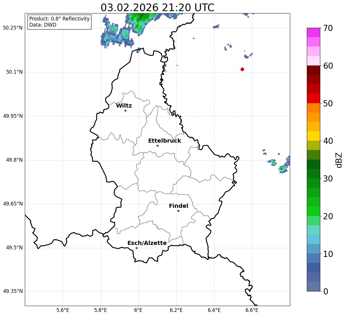The width and height of the screenshot is (346, 316).
Task: Click the Wiltz cross marker
Action: pyautogui.click(x=126, y=110)
